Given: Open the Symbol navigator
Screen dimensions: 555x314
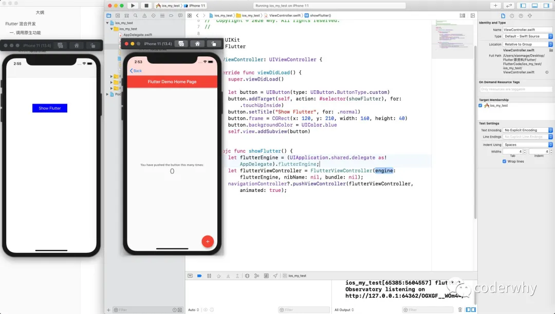Looking at the screenshot, I should pyautogui.click(x=126, y=15).
